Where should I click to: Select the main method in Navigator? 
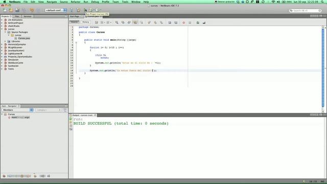(x=20, y=118)
